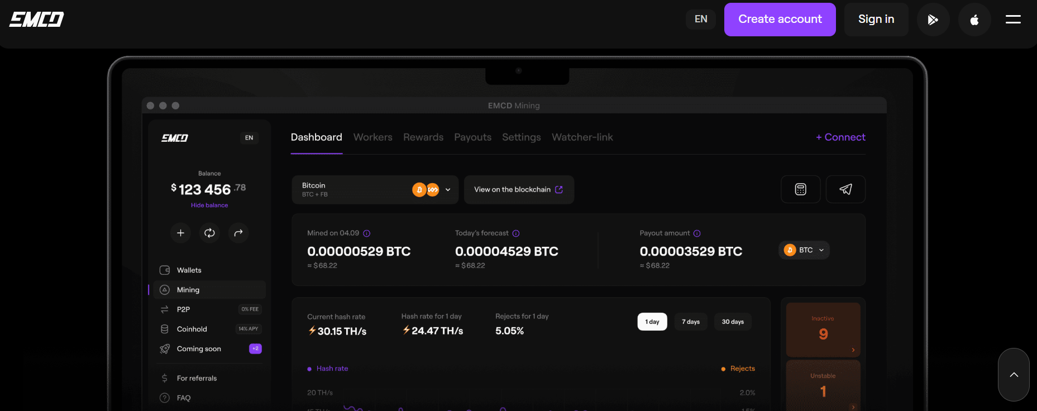The image size is (1037, 411).
Task: Switch to the Dashboard tab
Action: point(317,137)
